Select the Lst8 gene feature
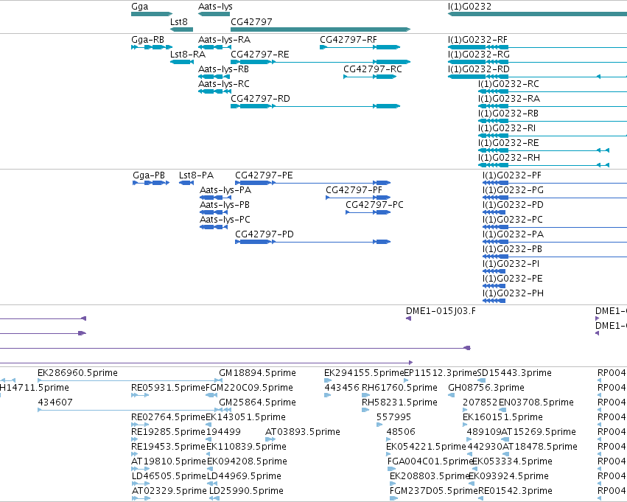The image size is (627, 502). [181, 29]
